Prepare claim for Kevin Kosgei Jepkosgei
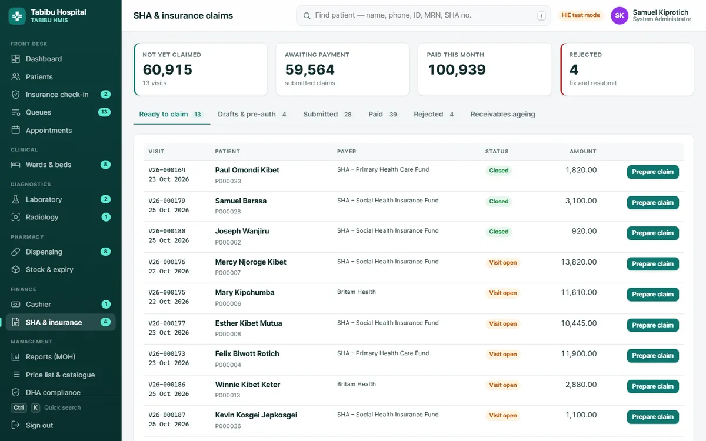The width and height of the screenshot is (706, 441). point(653,417)
